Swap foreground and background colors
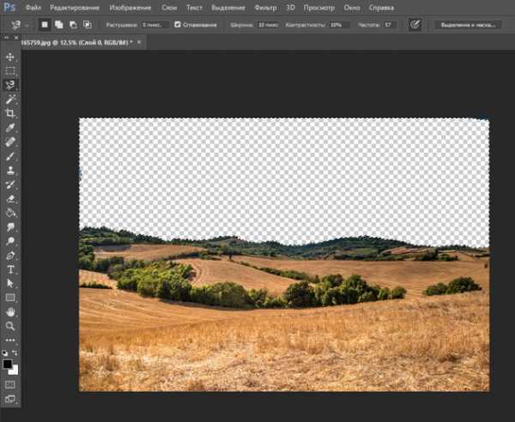This screenshot has height=422, width=515. (16, 354)
